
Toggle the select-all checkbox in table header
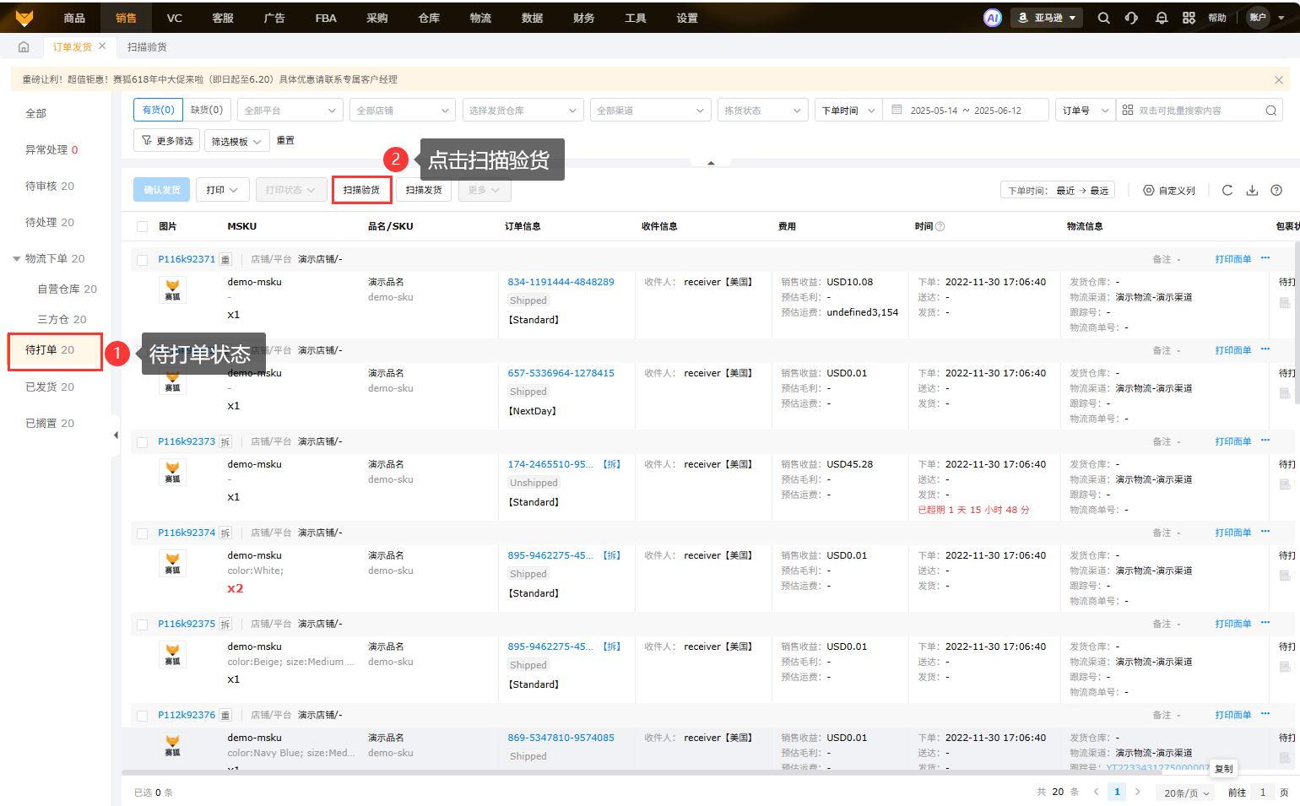pos(142,226)
